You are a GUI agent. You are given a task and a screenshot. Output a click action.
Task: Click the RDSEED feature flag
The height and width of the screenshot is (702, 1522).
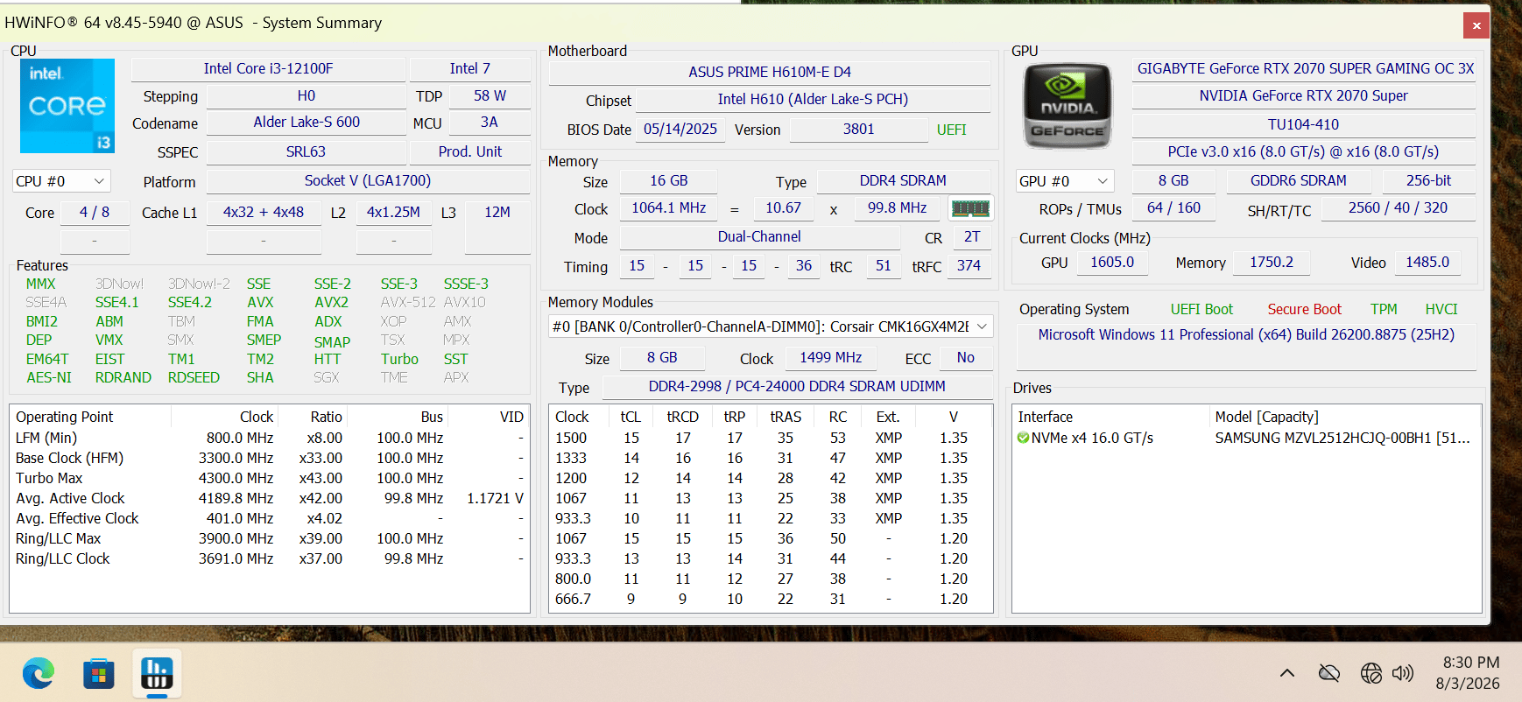[194, 377]
